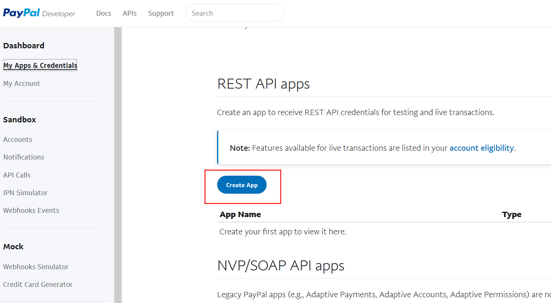Click the Type column header
Viewport: 551px width, 303px height.
[511, 214]
